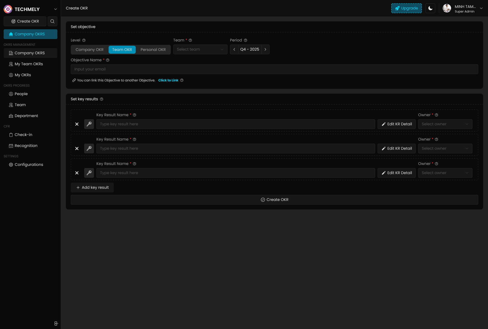
Task: Click help icon next to Team label
Action: 190,40
